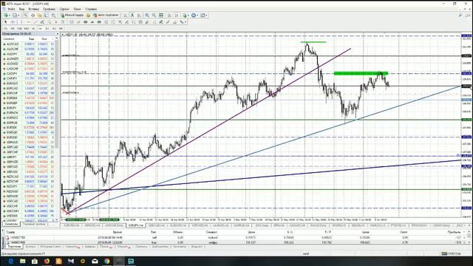Open the История счета terminal tab
The width and height of the screenshot is (473, 266).
pos(50,247)
